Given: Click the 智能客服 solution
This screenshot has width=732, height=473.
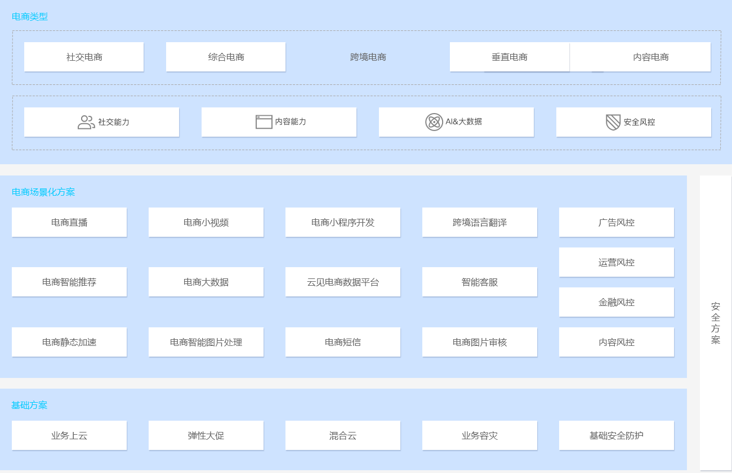Looking at the screenshot, I should click(480, 282).
